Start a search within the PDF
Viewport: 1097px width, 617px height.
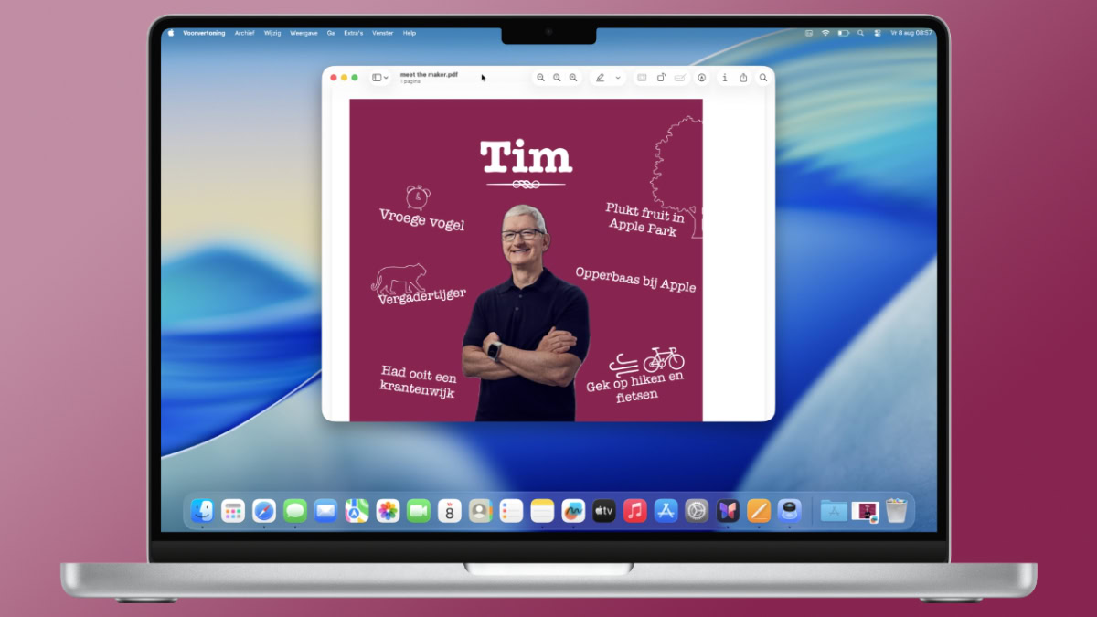click(x=761, y=77)
